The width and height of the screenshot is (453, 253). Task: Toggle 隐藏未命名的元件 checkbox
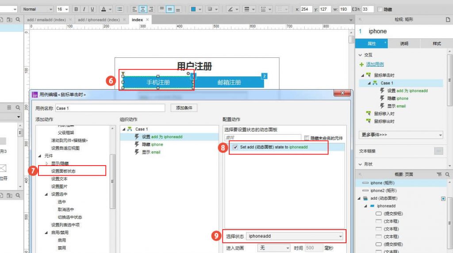point(307,138)
